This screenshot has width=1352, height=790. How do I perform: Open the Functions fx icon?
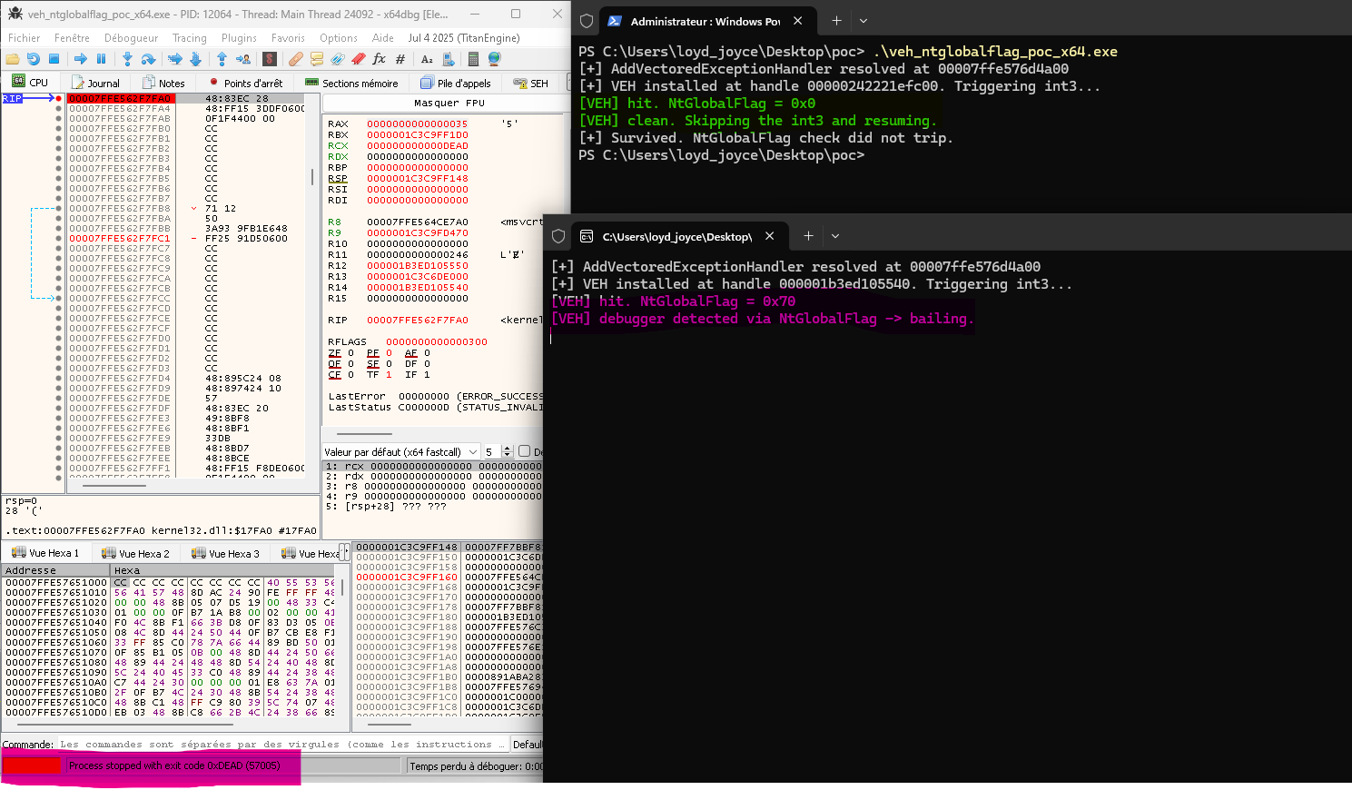(x=379, y=59)
